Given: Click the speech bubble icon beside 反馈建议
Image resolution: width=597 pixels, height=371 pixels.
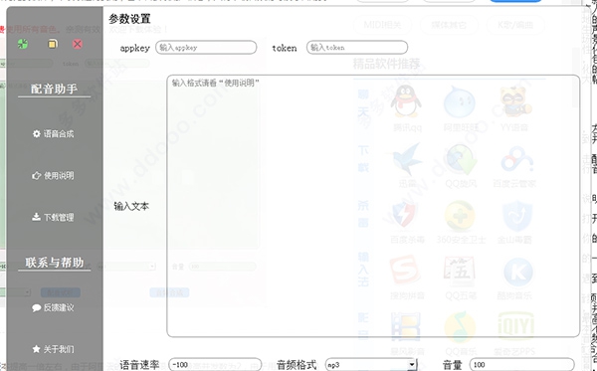Looking at the screenshot, I should [36, 307].
